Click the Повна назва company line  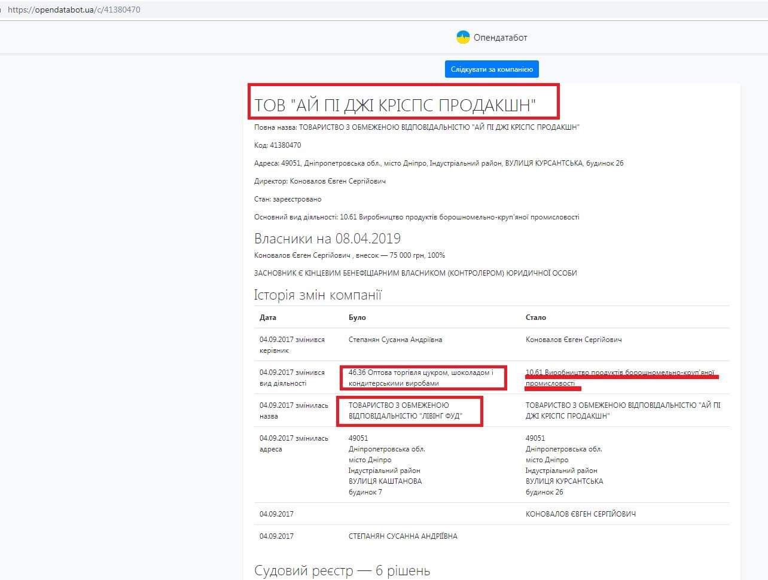(416, 127)
